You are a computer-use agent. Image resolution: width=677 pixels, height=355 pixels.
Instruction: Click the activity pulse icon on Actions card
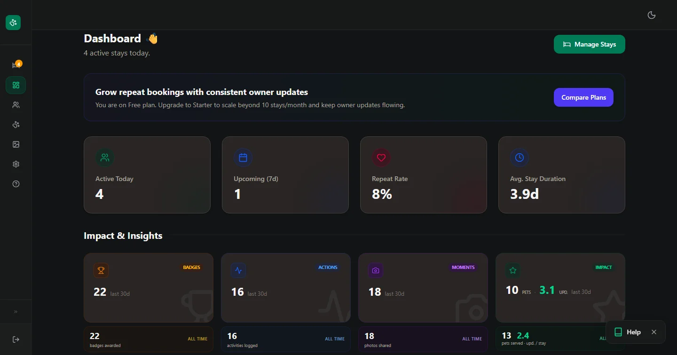click(238, 270)
